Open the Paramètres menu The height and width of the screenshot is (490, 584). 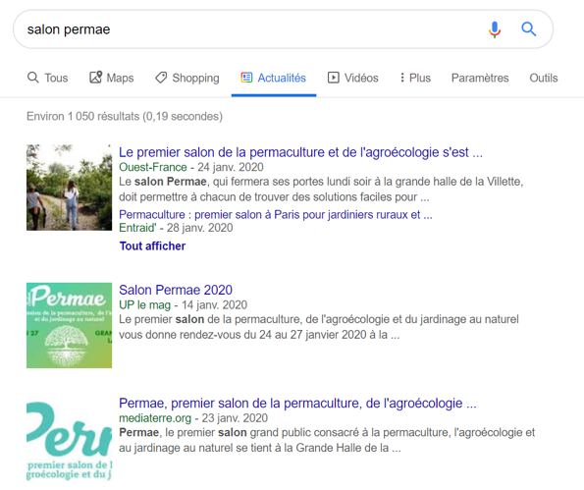pos(480,78)
